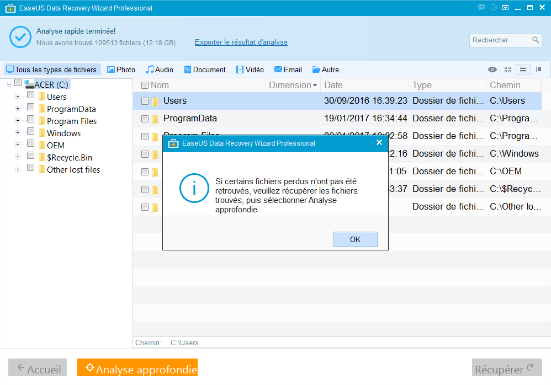The image size is (551, 385).
Task: Expand the ProgramData tree node
Action: pos(18,109)
